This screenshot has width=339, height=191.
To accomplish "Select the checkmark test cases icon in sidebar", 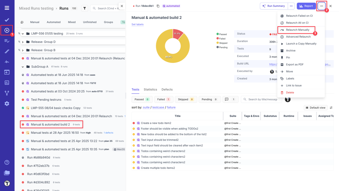I will (x=7, y=20).
